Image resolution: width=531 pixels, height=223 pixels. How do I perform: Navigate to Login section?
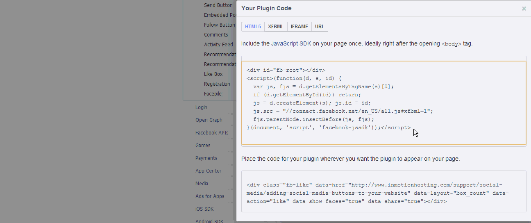(201, 107)
